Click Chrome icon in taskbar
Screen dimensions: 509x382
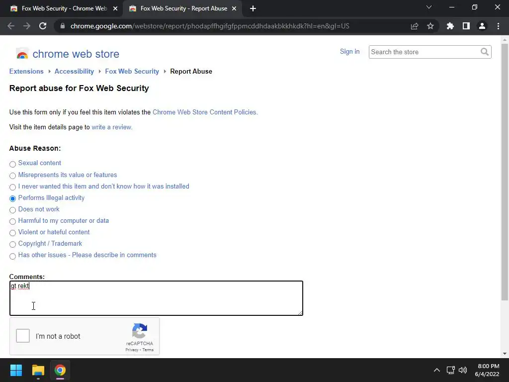(x=60, y=370)
